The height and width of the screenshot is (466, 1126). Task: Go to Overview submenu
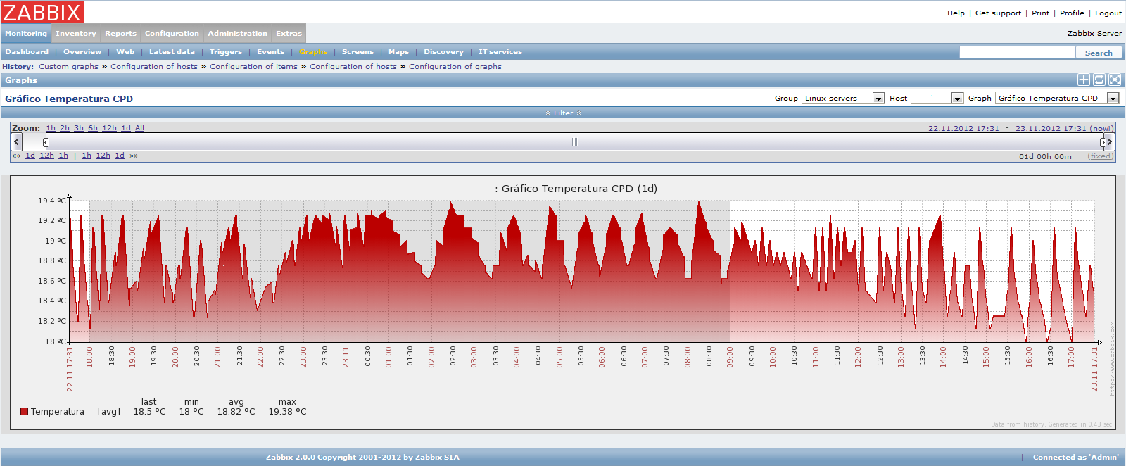pos(82,52)
